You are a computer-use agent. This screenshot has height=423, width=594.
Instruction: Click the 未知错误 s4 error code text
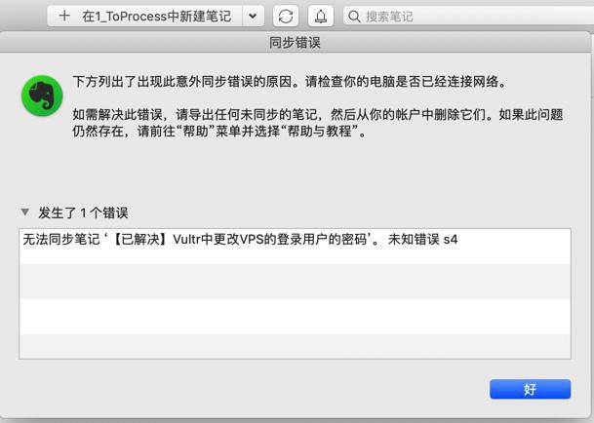(422, 240)
